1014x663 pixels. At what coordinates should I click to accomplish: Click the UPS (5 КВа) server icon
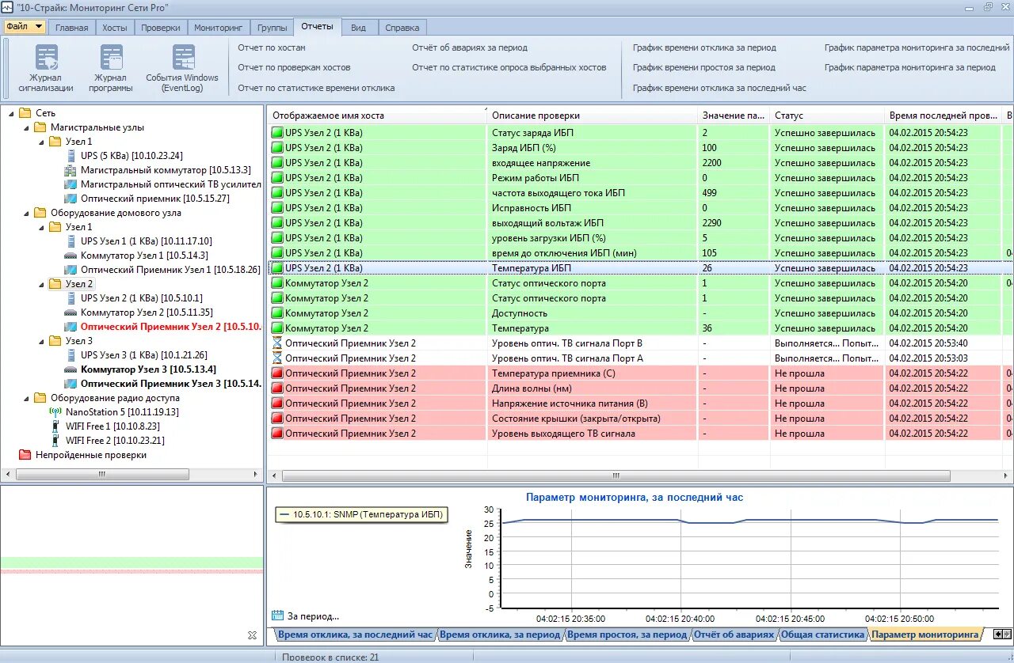tap(71, 156)
